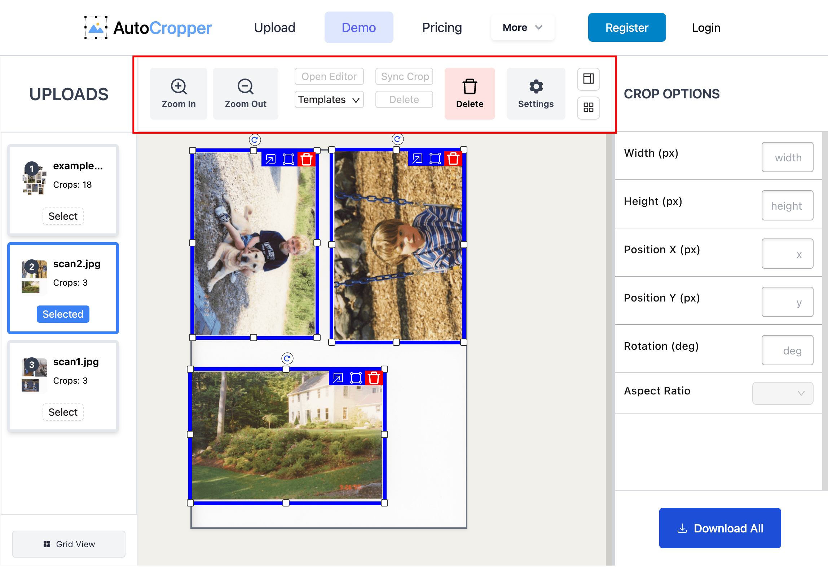Viewport: 828px width, 567px height.
Task: Click the Register button
Action: point(627,27)
